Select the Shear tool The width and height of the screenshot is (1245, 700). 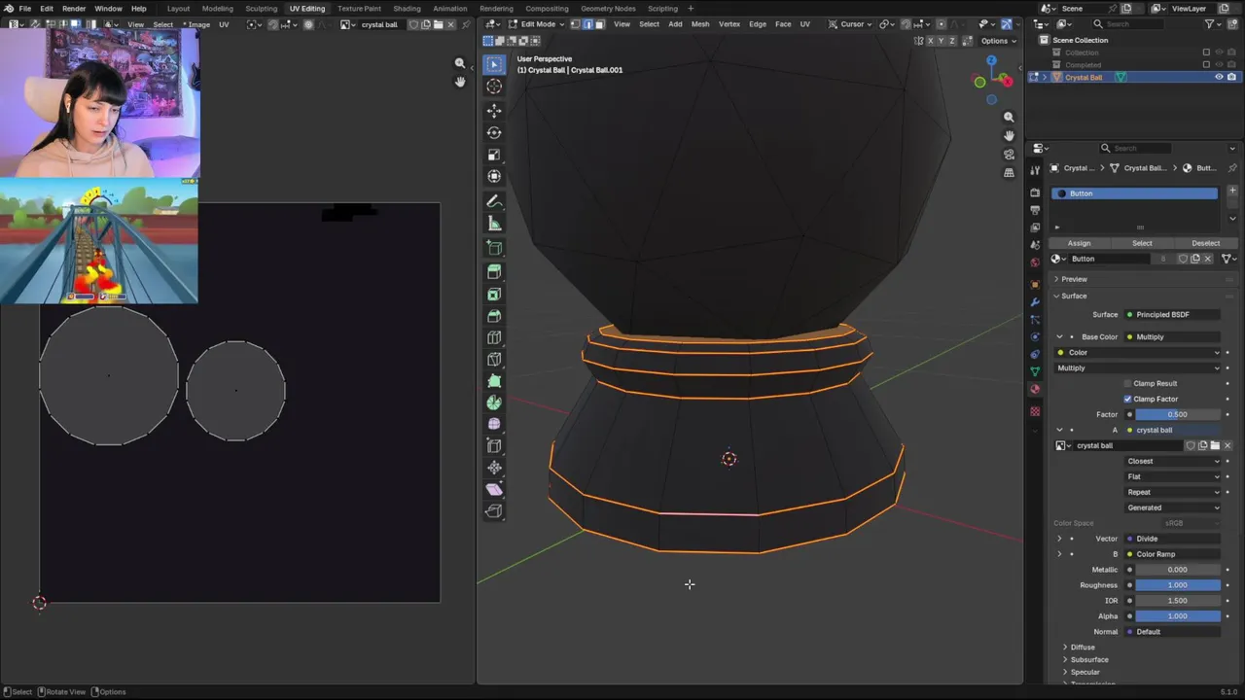point(494,489)
